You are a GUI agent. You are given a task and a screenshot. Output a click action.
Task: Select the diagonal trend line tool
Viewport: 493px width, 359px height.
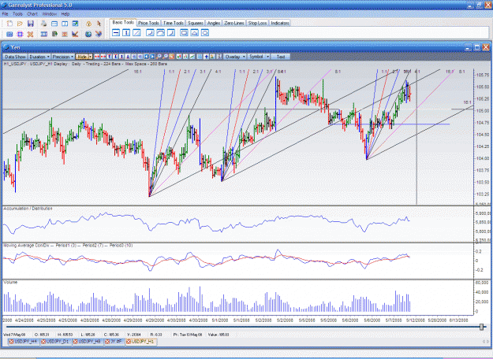point(136,32)
